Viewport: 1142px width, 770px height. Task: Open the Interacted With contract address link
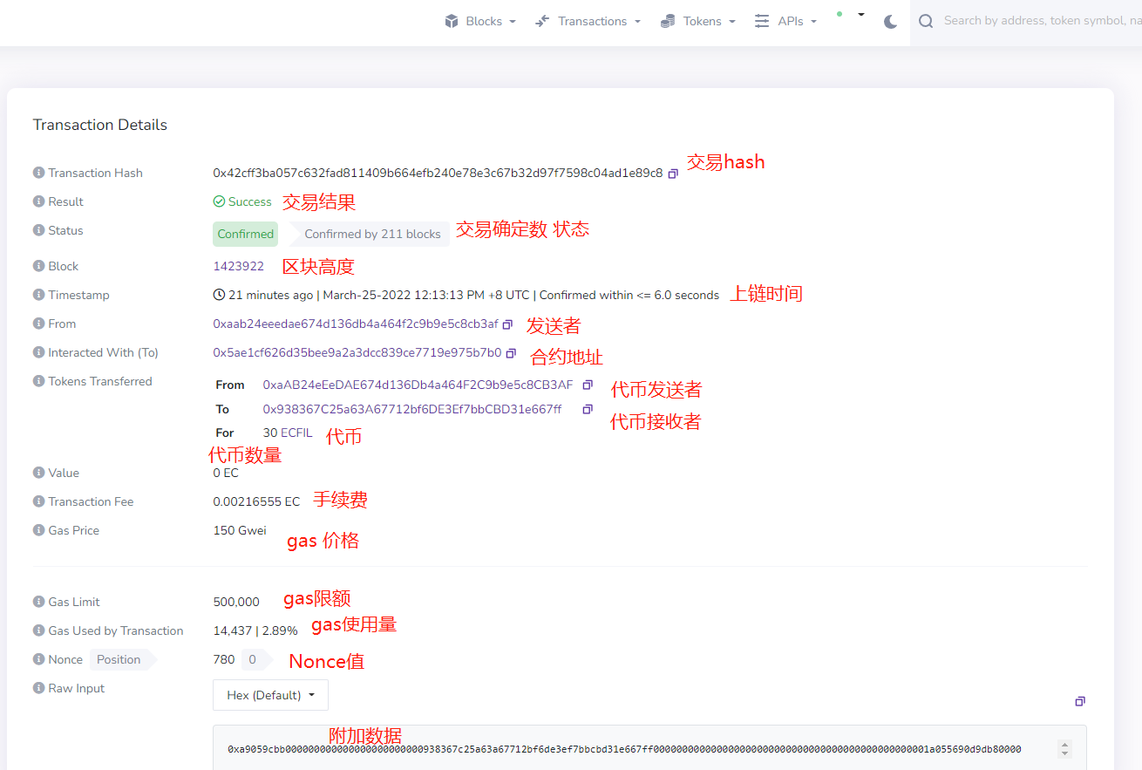[x=357, y=352]
